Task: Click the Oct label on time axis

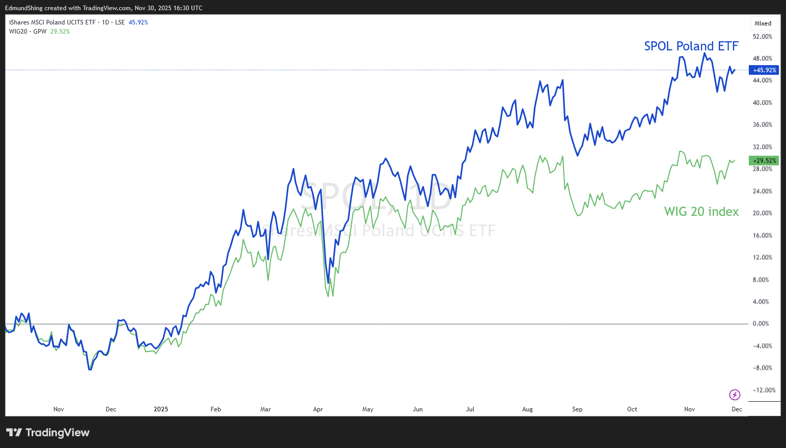Action: pyautogui.click(x=632, y=409)
